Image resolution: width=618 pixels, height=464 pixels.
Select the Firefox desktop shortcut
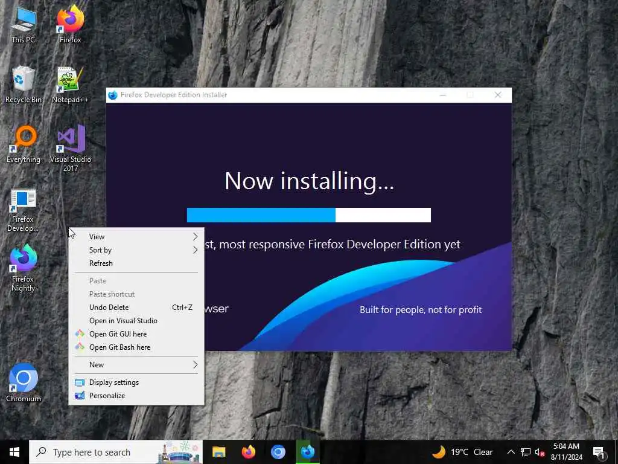[x=70, y=25]
